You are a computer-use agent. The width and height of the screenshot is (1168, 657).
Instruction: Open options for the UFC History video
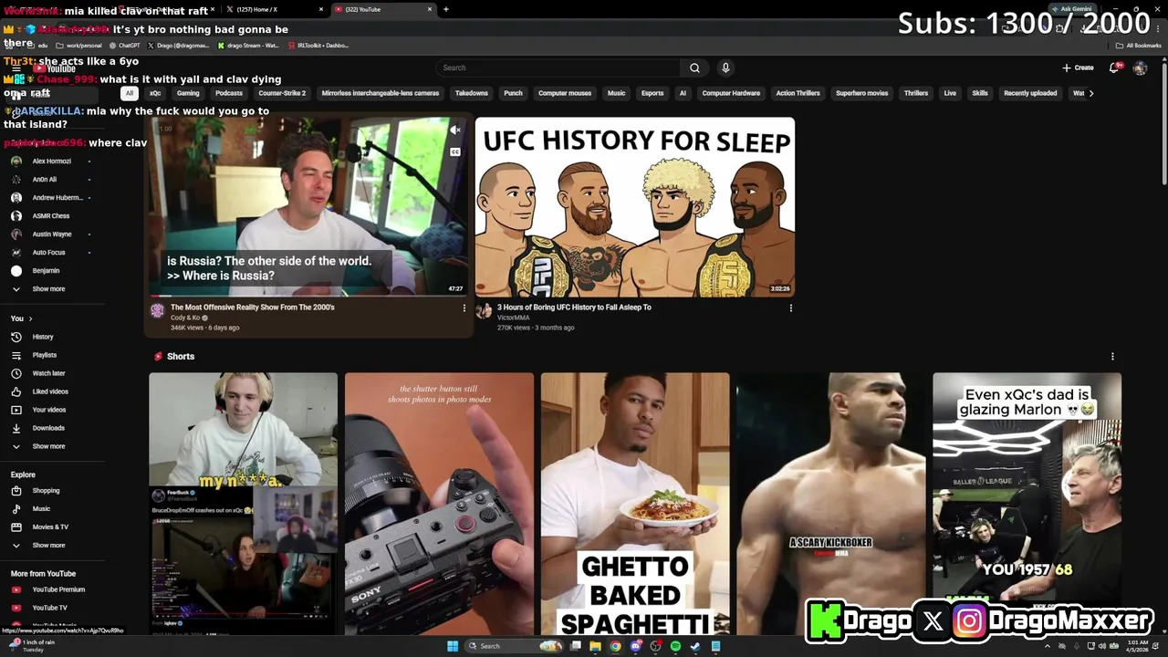point(790,308)
